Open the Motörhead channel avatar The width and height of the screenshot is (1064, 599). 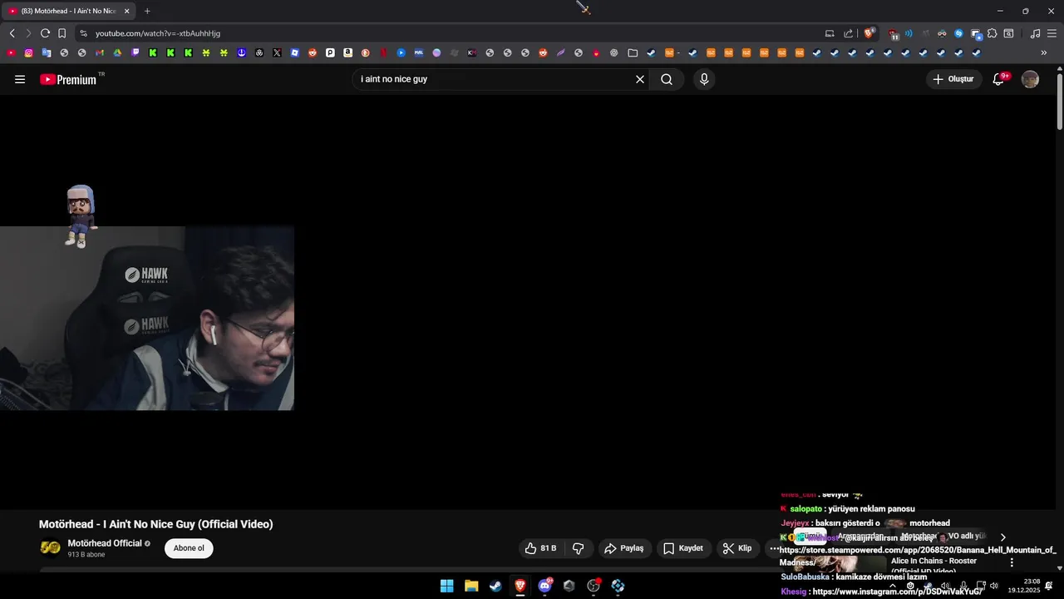(51, 547)
